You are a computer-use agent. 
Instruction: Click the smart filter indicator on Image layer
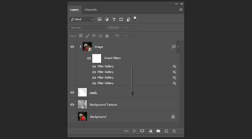coord(173,47)
